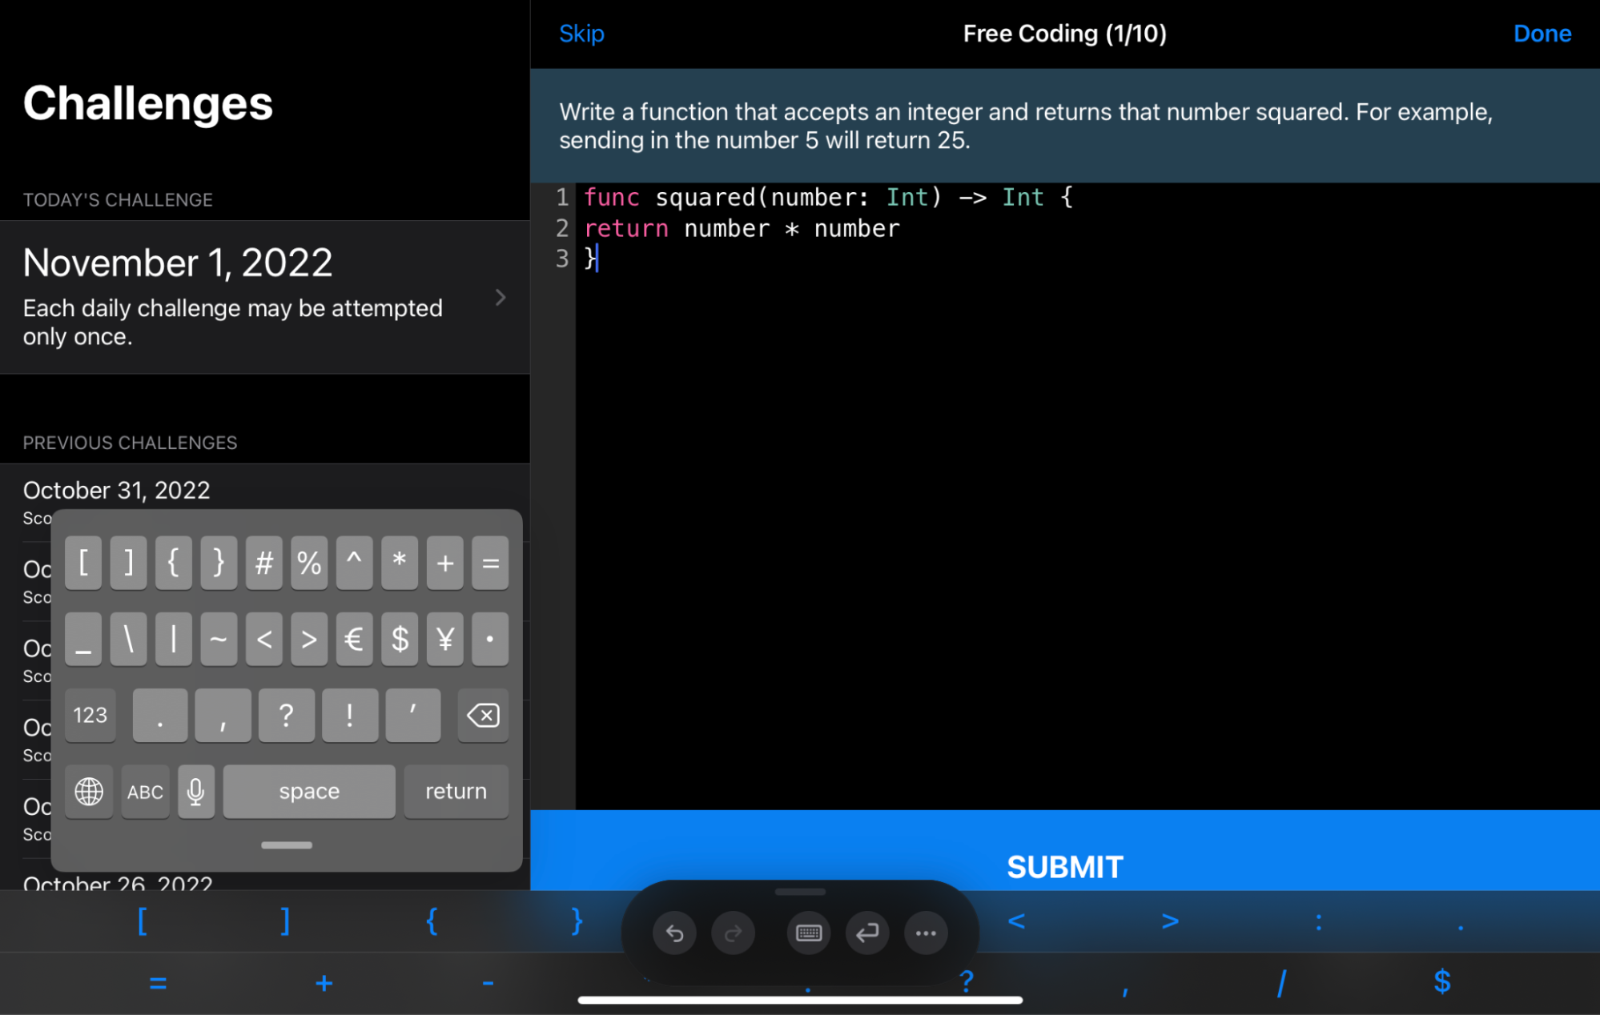The height and width of the screenshot is (1015, 1600).
Task: Tap the ] key on the floating keyboard
Action: click(x=128, y=563)
